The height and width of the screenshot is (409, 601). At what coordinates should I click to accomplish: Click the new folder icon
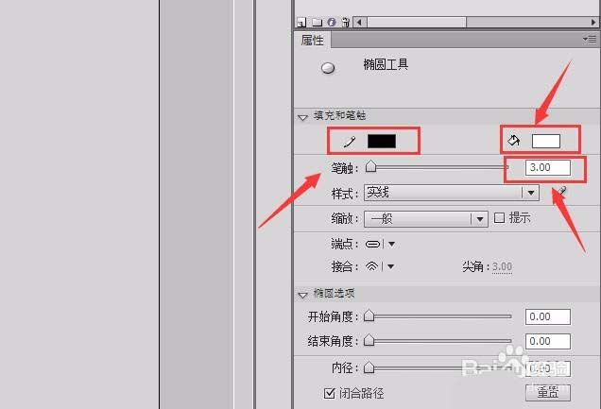tap(317, 23)
